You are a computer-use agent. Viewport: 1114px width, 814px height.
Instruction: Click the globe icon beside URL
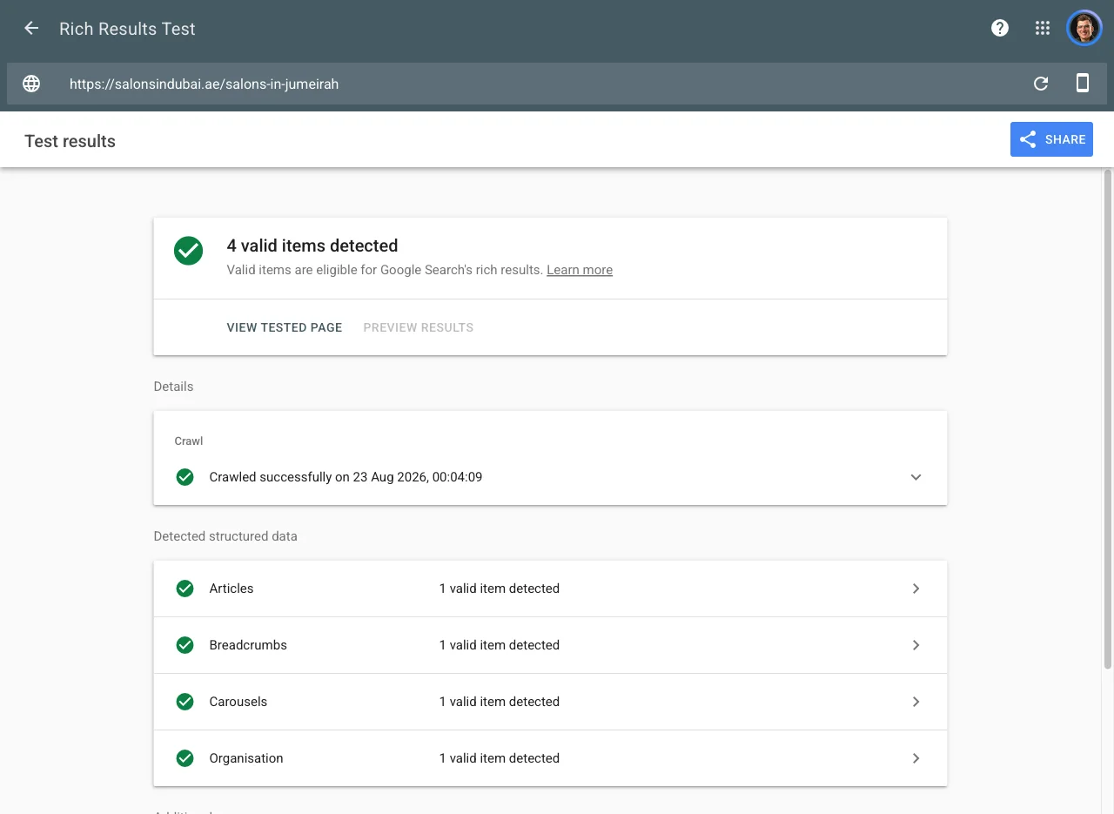click(31, 84)
